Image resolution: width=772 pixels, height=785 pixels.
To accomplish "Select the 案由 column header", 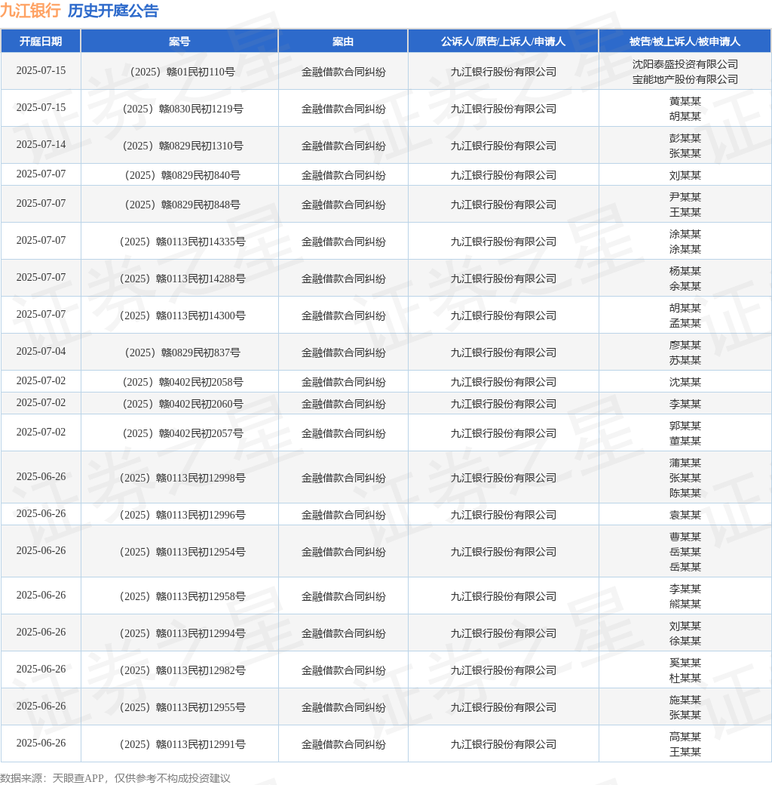I will point(343,42).
